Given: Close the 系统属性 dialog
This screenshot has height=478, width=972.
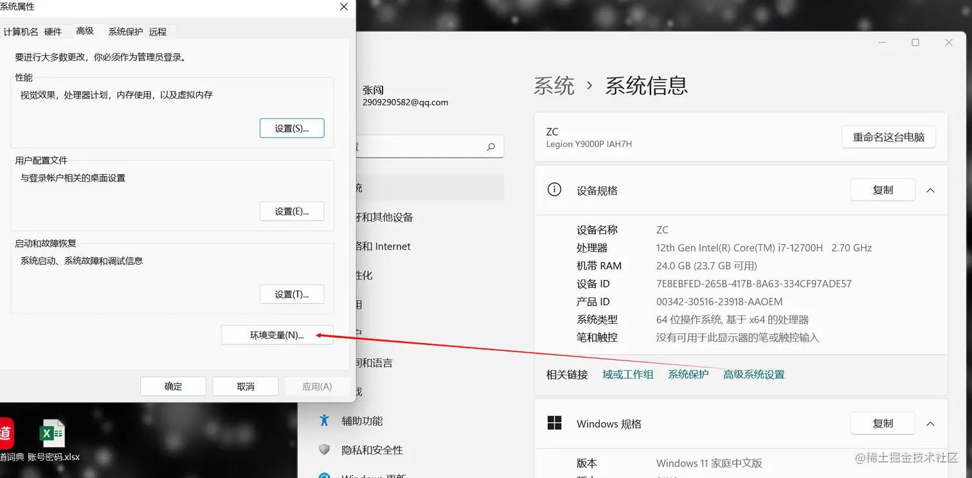Looking at the screenshot, I should click(x=344, y=6).
